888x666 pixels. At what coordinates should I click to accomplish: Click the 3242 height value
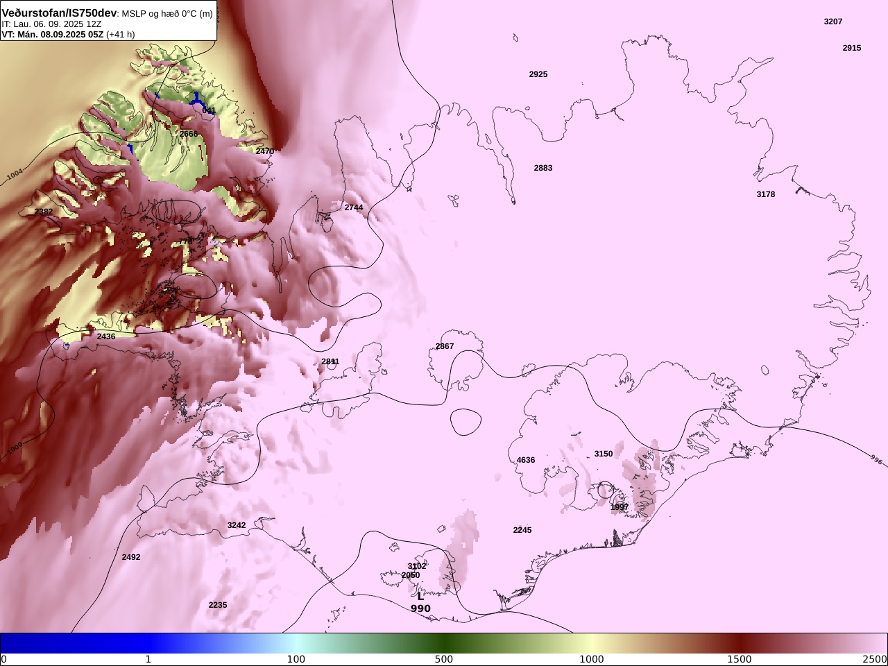[x=237, y=525]
